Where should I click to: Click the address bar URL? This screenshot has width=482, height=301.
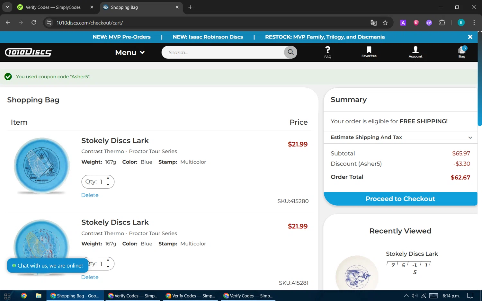pos(90,23)
